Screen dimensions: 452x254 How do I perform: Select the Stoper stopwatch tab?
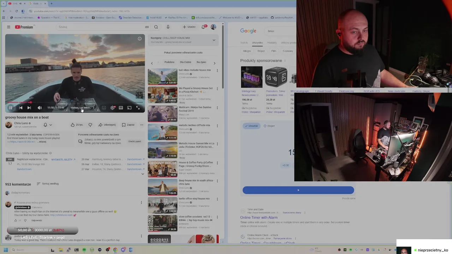[269, 126]
